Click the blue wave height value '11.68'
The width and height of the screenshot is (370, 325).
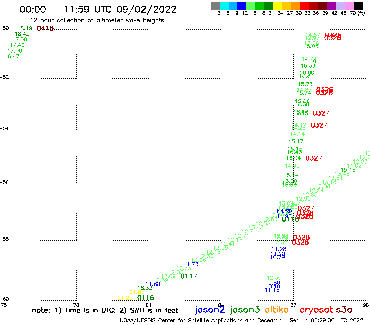pos(153,284)
